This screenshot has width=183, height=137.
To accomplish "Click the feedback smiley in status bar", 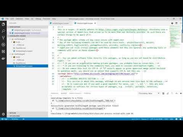I will [177, 119].
